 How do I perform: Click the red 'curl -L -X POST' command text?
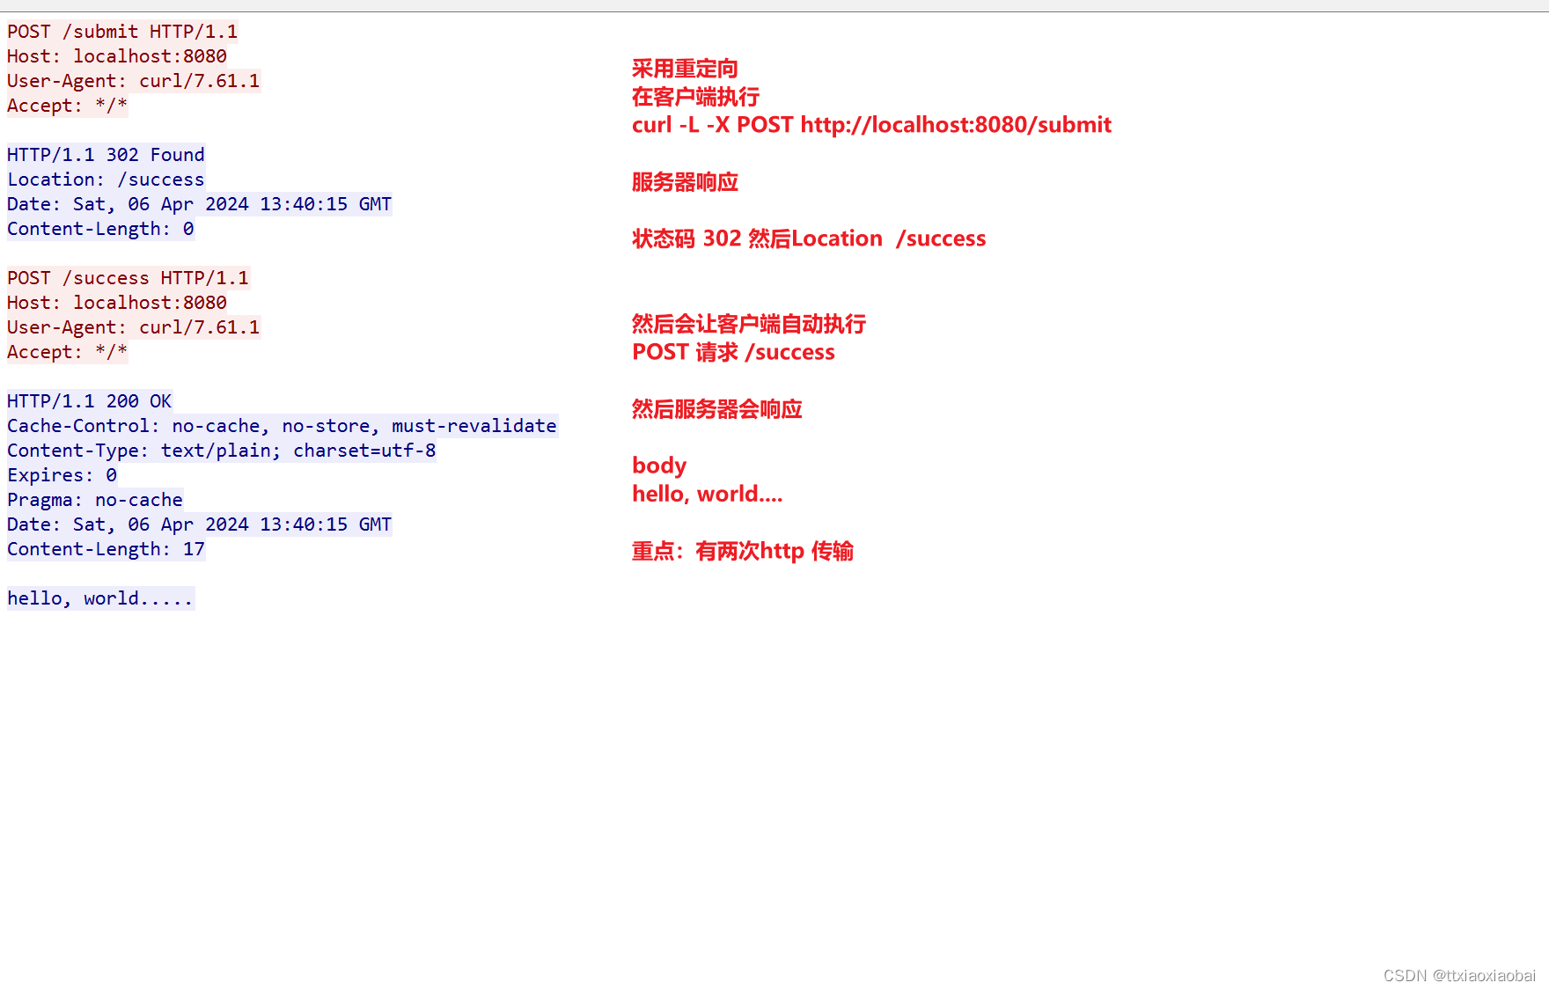(713, 125)
